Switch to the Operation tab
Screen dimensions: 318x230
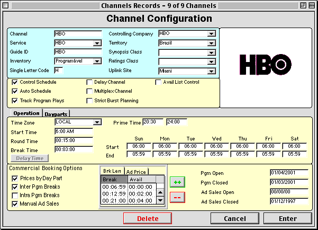point(26,113)
